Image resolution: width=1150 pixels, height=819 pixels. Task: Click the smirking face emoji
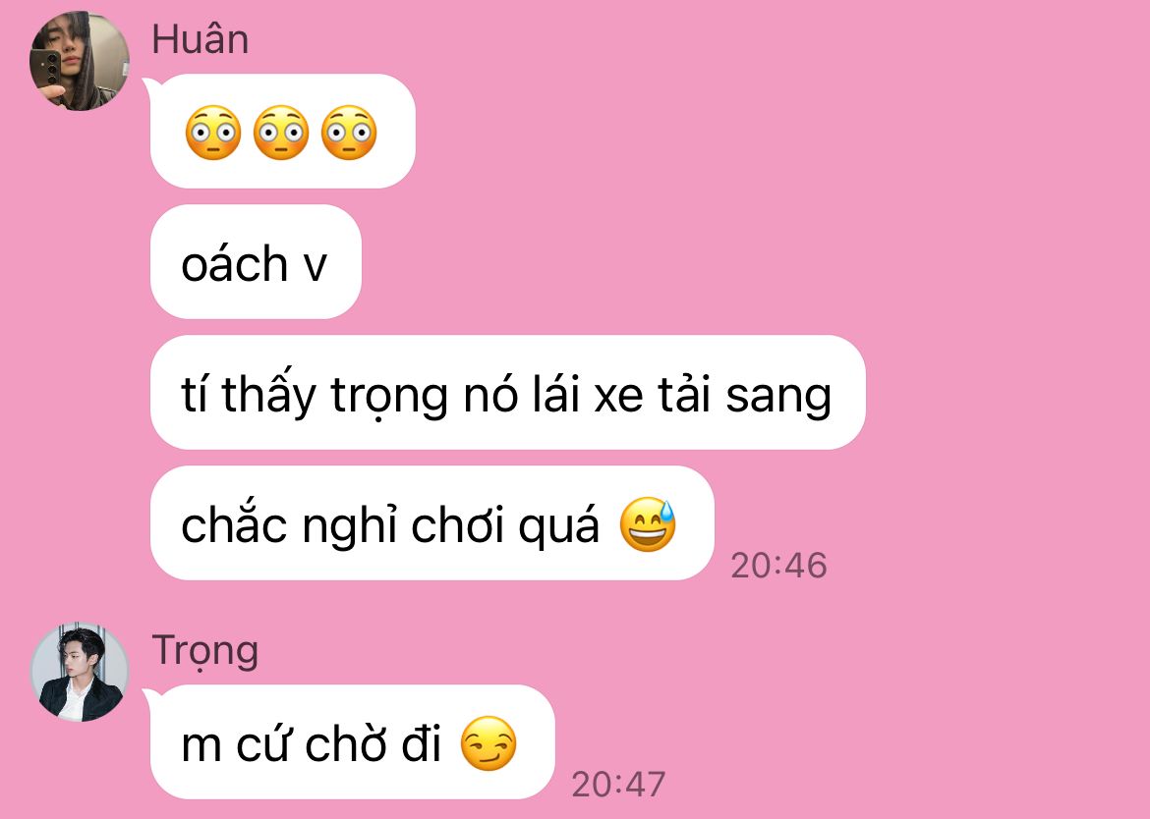point(489,743)
